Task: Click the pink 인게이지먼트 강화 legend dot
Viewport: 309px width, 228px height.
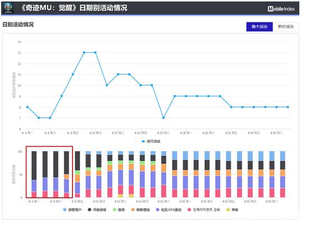Action: (189, 209)
